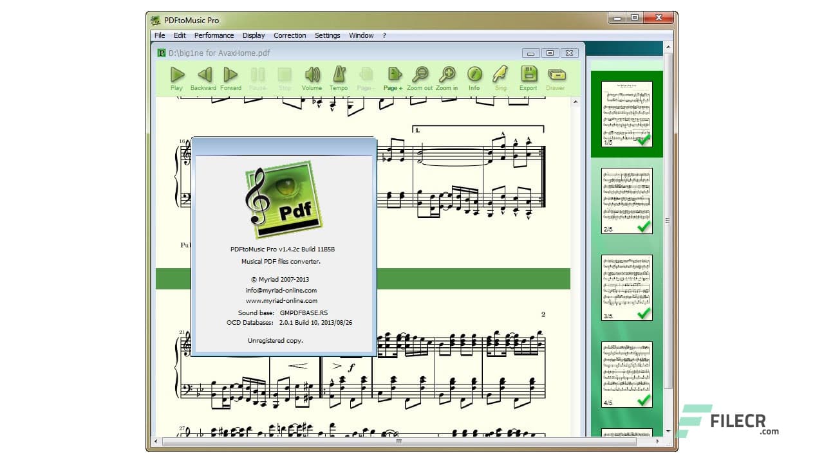Viewport: 824px width, 463px height.
Task: Select the Sing tool icon
Action: [x=500, y=75]
